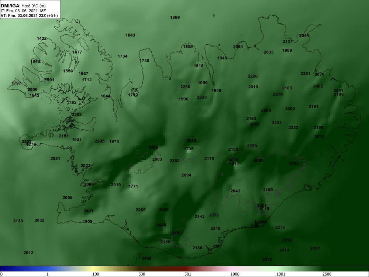Click the map value 2191

pos(313,106)
